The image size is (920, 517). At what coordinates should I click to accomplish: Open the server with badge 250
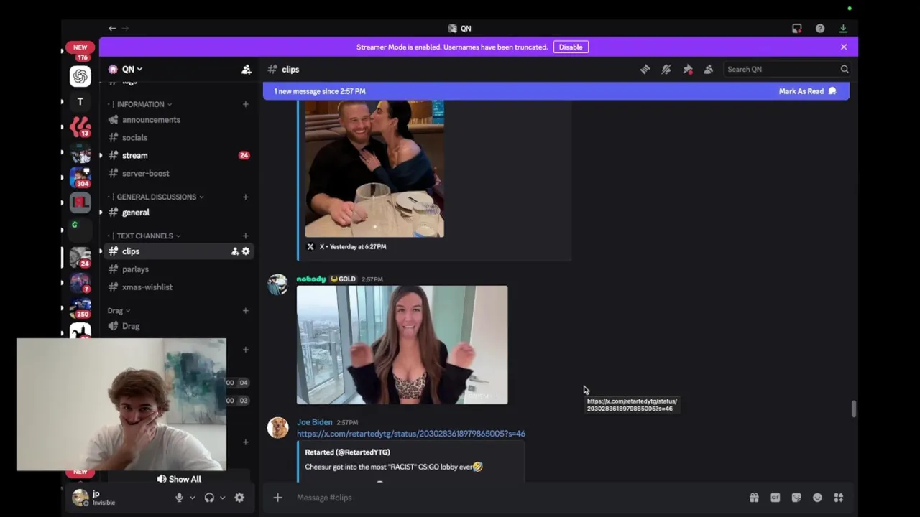coord(80,308)
